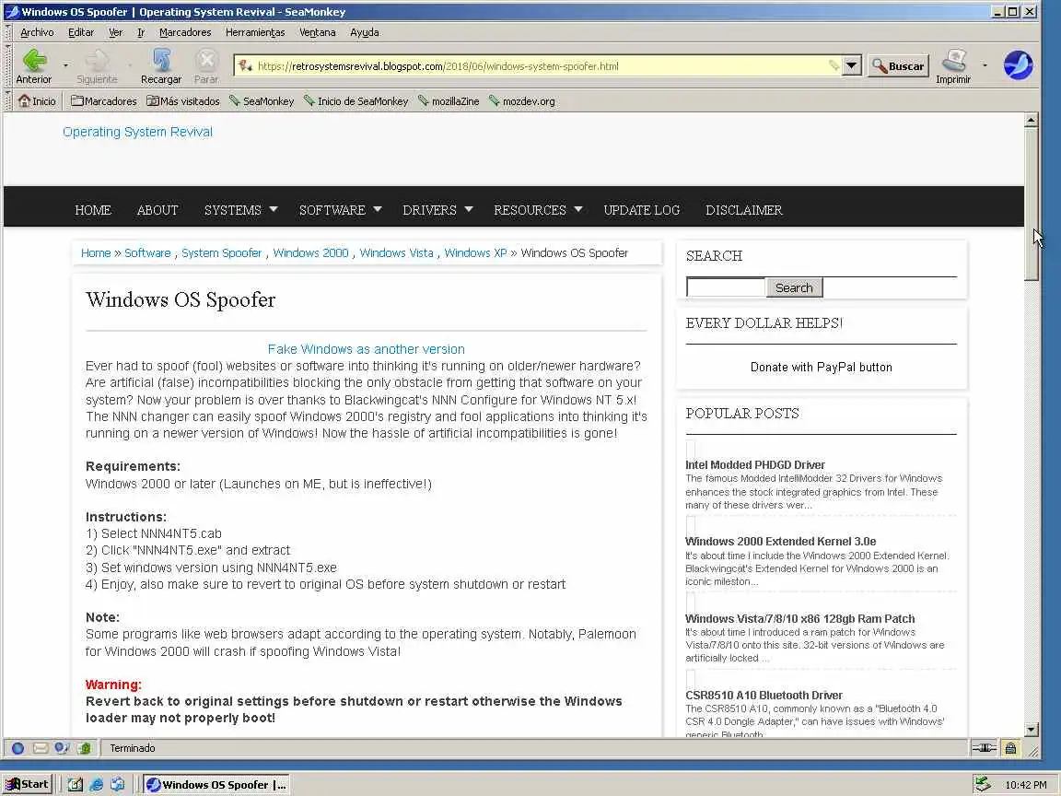Click the URL address field
Image resolution: width=1061 pixels, height=796 pixels.
pos(542,65)
